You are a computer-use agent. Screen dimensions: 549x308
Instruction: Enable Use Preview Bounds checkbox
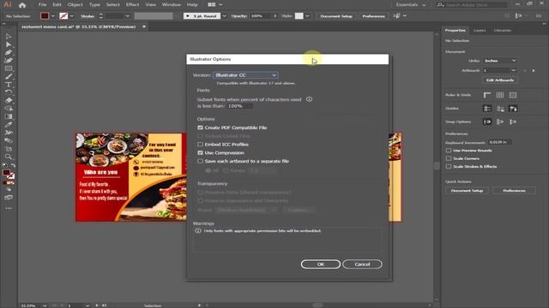click(x=449, y=151)
